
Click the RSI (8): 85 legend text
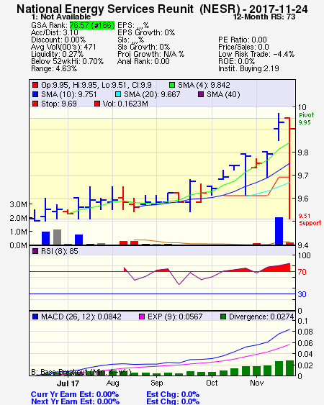click(x=60, y=251)
